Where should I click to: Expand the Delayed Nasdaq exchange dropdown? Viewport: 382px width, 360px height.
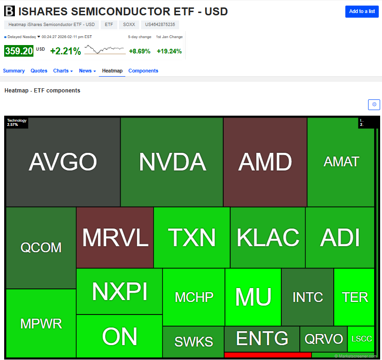coord(39,37)
